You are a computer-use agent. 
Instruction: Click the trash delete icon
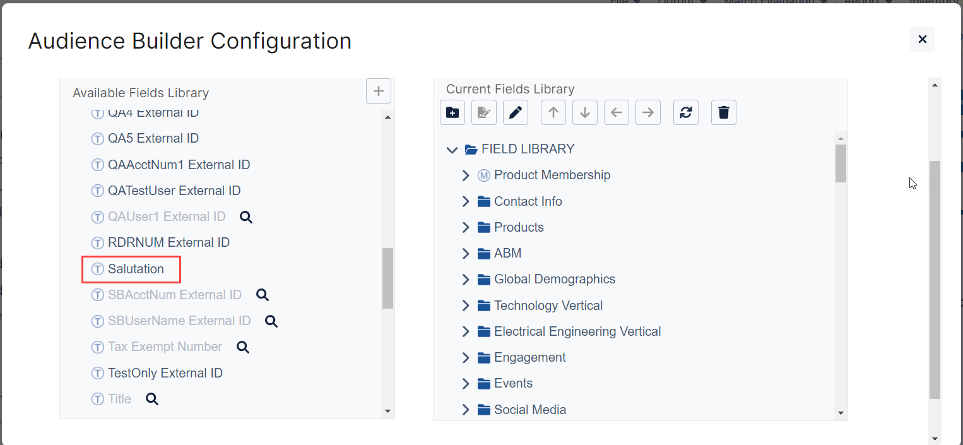[724, 113]
